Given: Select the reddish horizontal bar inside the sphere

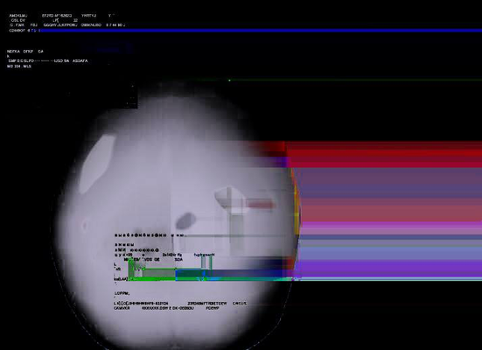Looking at the screenshot, I should (x=259, y=204).
